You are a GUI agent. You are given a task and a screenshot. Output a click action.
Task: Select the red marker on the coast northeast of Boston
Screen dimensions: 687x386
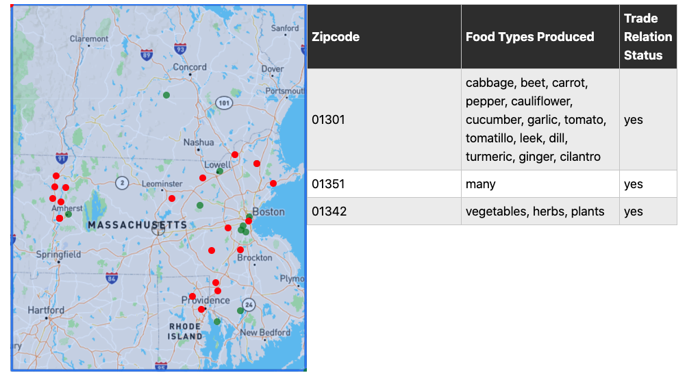[x=273, y=183]
